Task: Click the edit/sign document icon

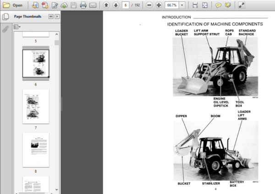Action: tap(55, 5)
